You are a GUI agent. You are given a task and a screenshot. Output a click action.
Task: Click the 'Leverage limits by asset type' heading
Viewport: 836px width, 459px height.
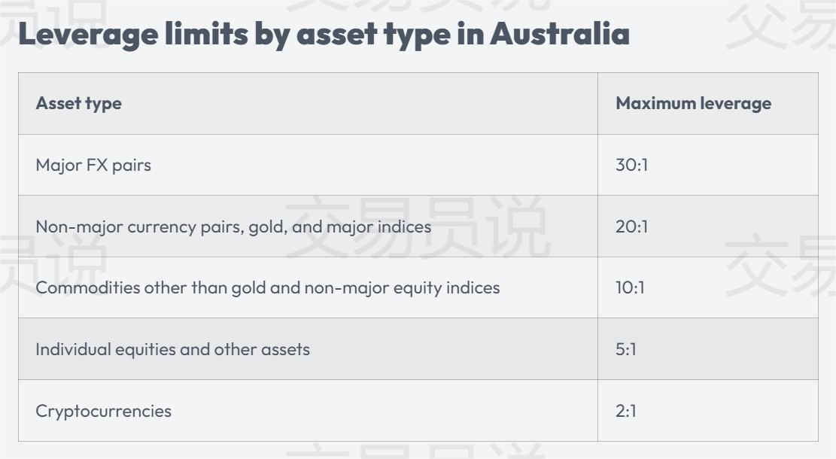324,34
